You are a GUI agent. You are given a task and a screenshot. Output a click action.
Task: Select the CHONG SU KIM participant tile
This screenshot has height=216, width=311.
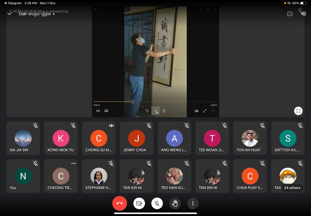[x=98, y=138]
